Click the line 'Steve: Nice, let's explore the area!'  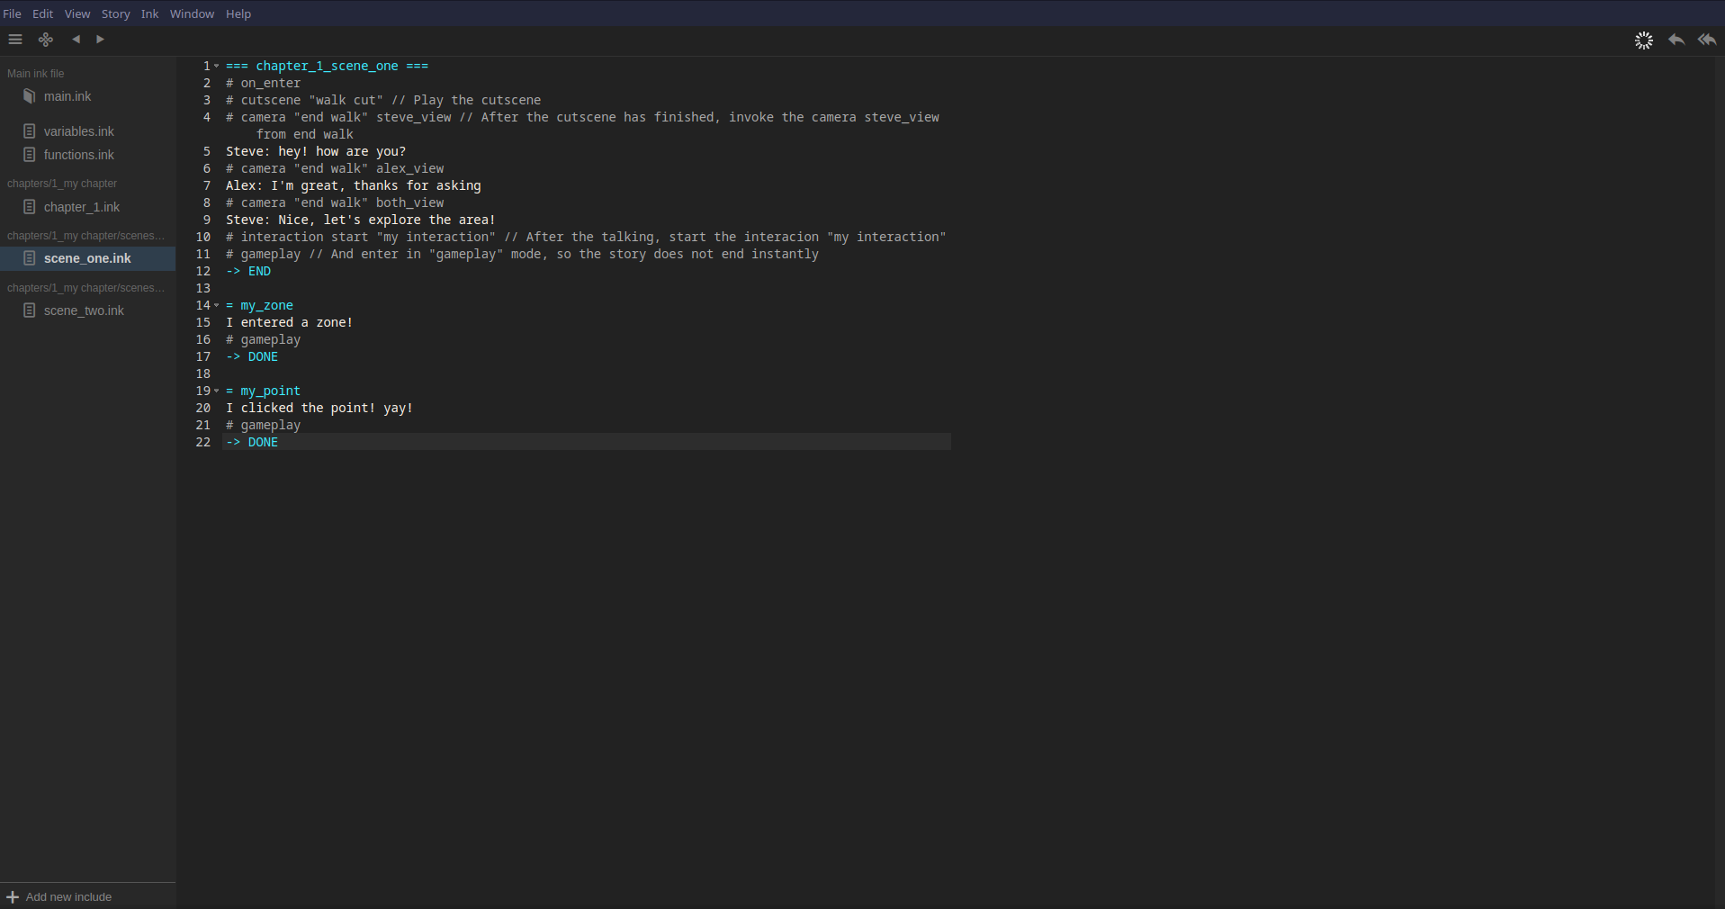361,220
